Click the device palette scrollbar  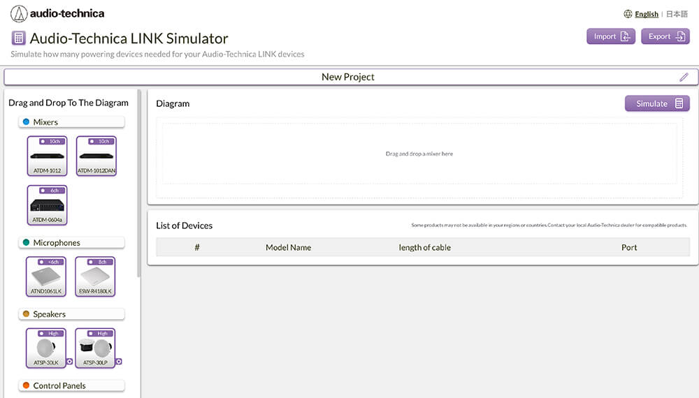(139, 184)
